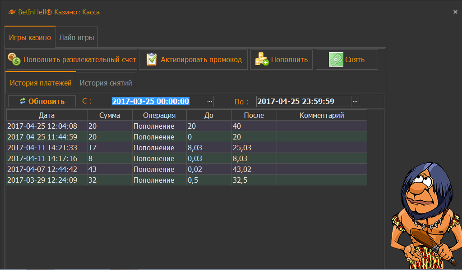Image resolution: width=462 pixels, height=270 pixels.
Task: Sort by the До column header
Action: pyautogui.click(x=209, y=115)
